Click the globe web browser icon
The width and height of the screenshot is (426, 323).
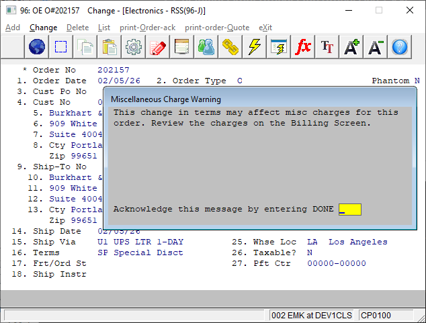pos(37,47)
